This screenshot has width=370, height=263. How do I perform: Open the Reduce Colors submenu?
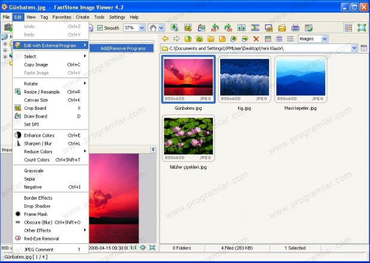51,151
